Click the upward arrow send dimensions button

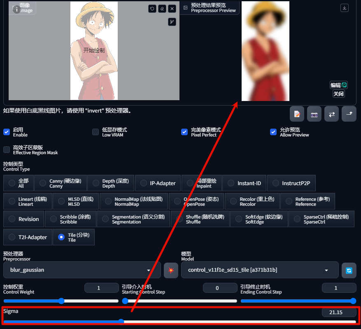point(349,114)
